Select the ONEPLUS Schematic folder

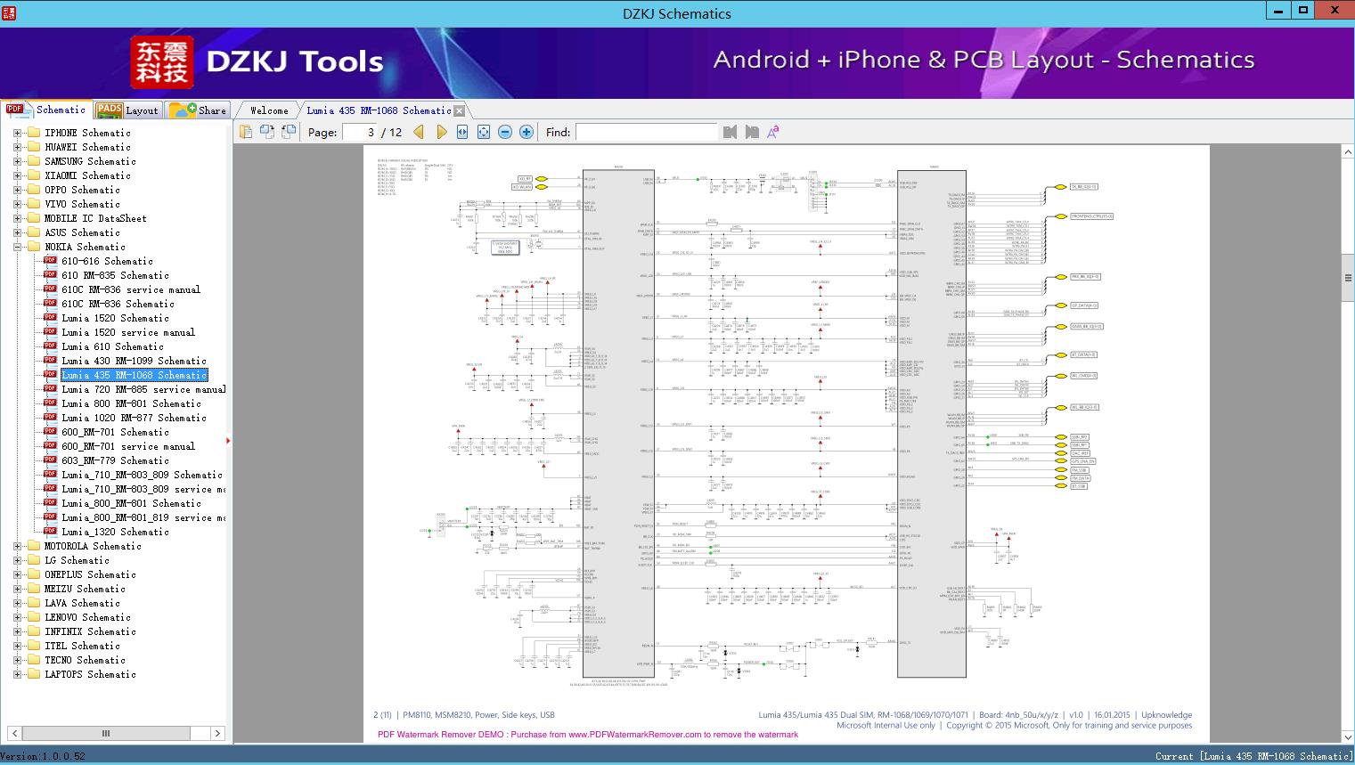click(90, 574)
